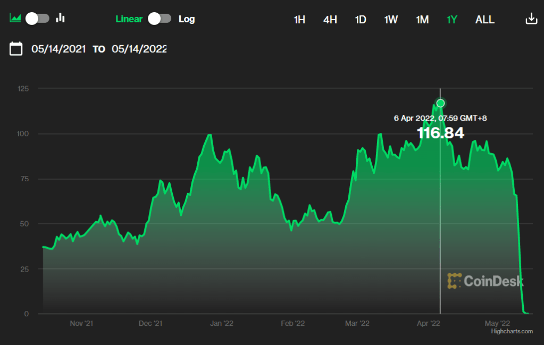Toggle the Linear/Log scale switch
This screenshot has height=345, width=544.
point(160,19)
